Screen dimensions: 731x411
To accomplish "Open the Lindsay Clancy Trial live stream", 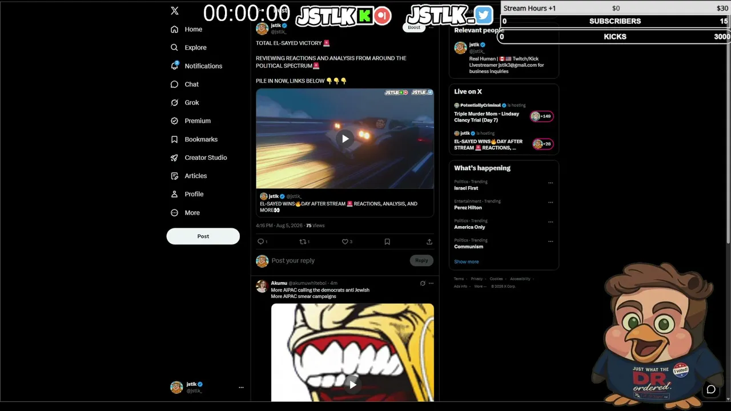I will pyautogui.click(x=487, y=117).
